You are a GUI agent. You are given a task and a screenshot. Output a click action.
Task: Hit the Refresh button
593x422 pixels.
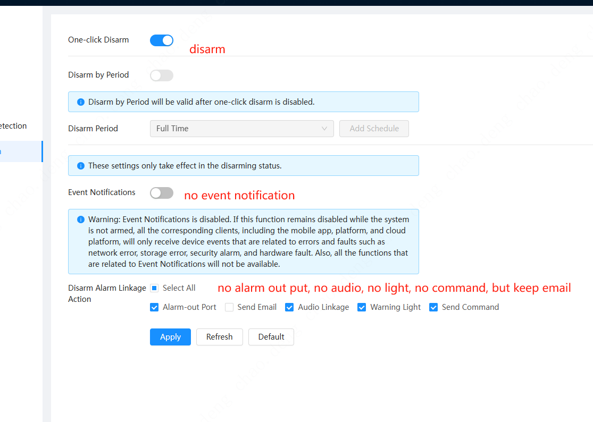pos(219,337)
